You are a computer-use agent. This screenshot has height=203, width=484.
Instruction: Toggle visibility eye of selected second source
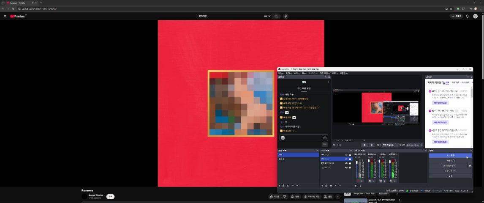[346, 159]
